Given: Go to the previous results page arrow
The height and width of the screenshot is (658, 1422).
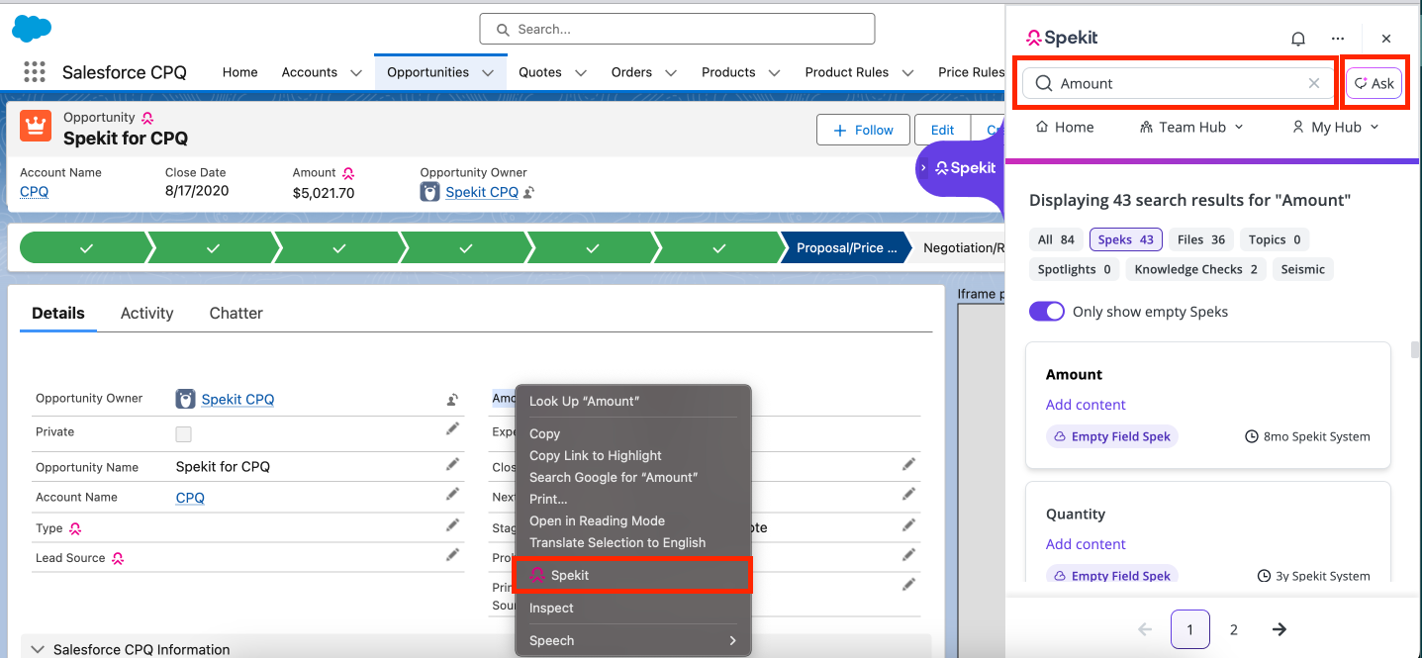Looking at the screenshot, I should click(x=1145, y=629).
